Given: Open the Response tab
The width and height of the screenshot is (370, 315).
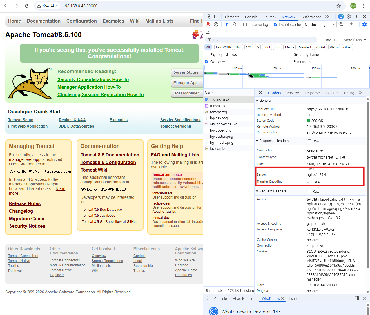Looking at the screenshot, I should click(x=312, y=93).
